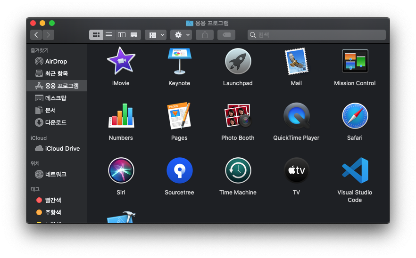Open the group-by arrangement dropdown
This screenshot has width=416, height=258.
point(156,35)
